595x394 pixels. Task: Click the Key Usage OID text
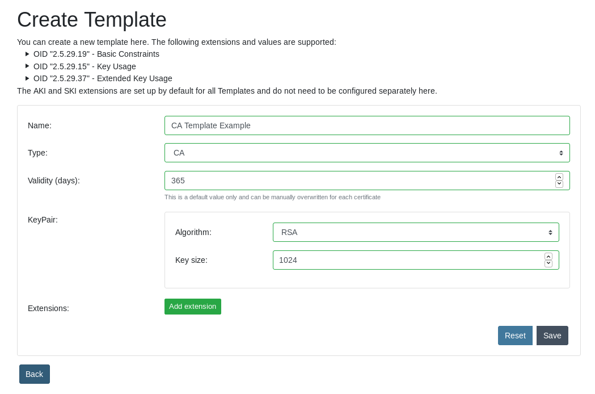(85, 66)
